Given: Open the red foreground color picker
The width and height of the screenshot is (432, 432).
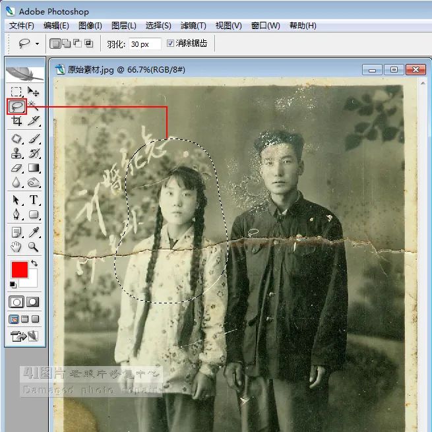Looking at the screenshot, I should click(20, 270).
